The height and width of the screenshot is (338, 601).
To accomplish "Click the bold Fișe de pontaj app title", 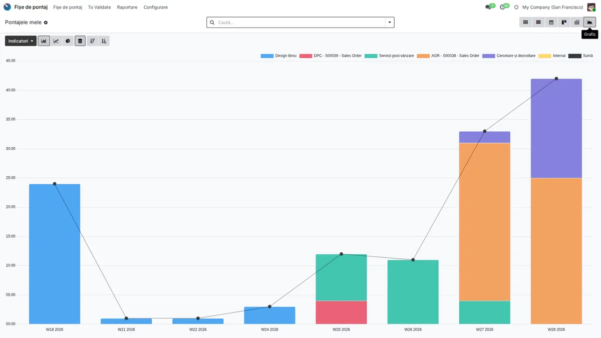I will pyautogui.click(x=31, y=8).
